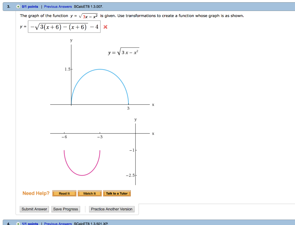Click the orange Watch It help icon

(90, 193)
